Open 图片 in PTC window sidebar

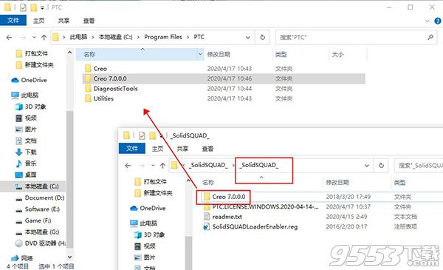pyautogui.click(x=30, y=129)
